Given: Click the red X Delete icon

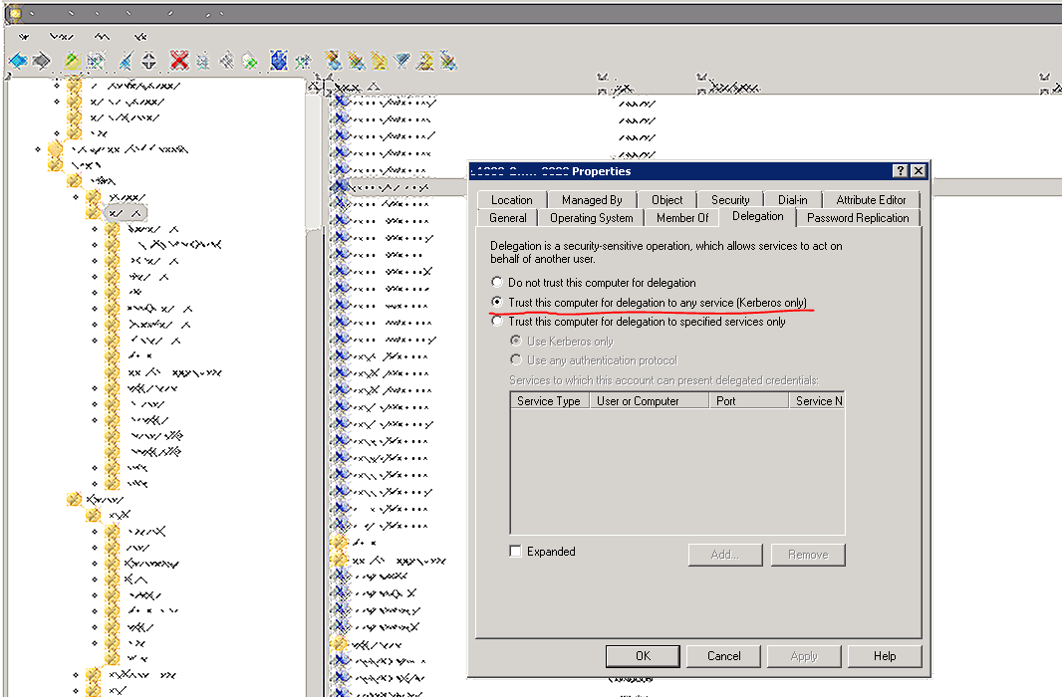Looking at the screenshot, I should pyautogui.click(x=179, y=60).
